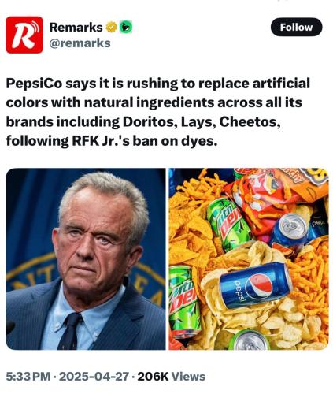Screen dimensions: 333x394
Task: Click the 2025-04-27 post date
Action: click(94, 377)
